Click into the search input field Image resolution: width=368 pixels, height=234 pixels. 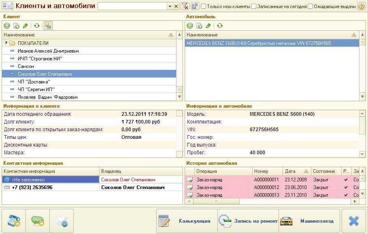[132, 6]
